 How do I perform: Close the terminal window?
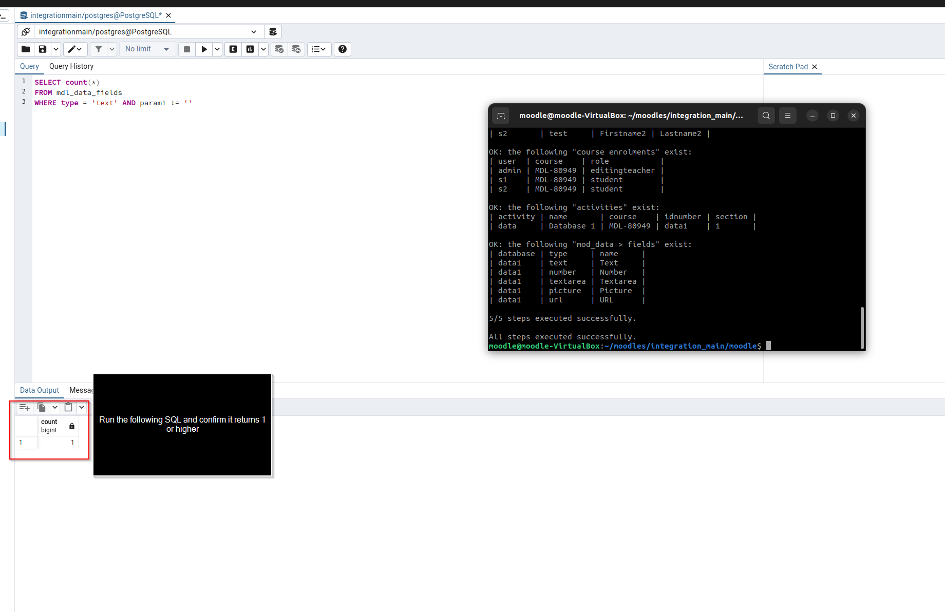[x=854, y=116]
